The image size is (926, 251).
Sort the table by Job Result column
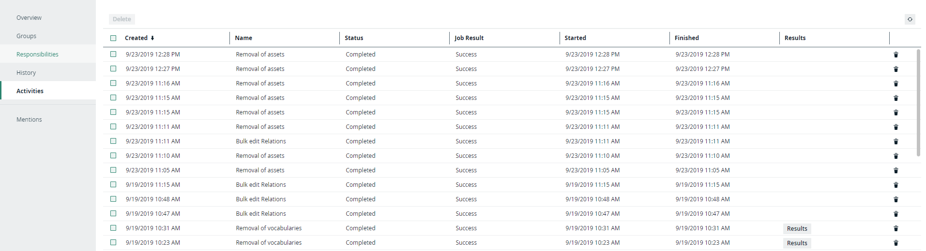click(x=469, y=38)
